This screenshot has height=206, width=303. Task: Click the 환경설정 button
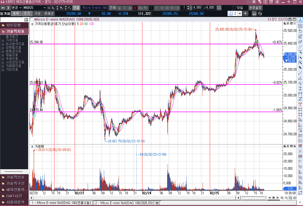pyautogui.click(x=255, y=8)
